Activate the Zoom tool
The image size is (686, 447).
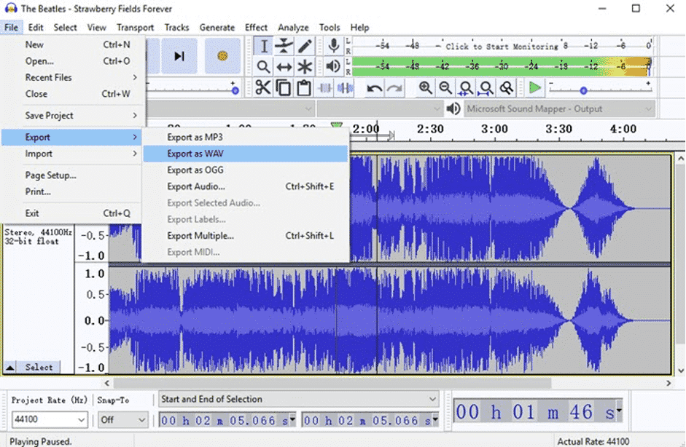[x=262, y=67]
